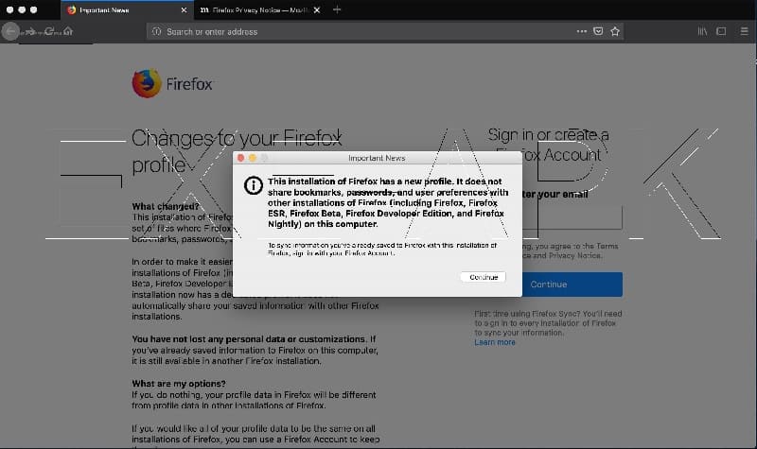Click the Firefox logo on the page
The width and height of the screenshot is (757, 449).
172,83
